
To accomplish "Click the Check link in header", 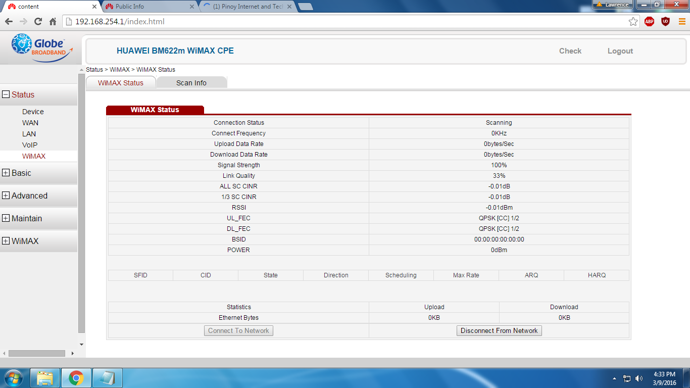I will [570, 51].
